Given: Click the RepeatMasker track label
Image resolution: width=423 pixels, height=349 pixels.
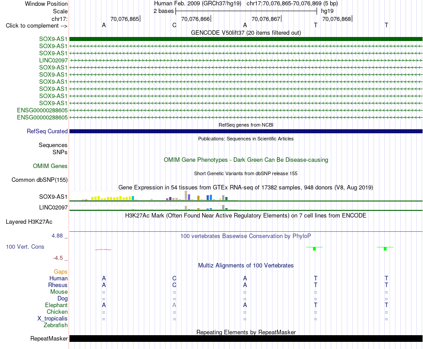Looking at the screenshot, I should click(x=49, y=338).
